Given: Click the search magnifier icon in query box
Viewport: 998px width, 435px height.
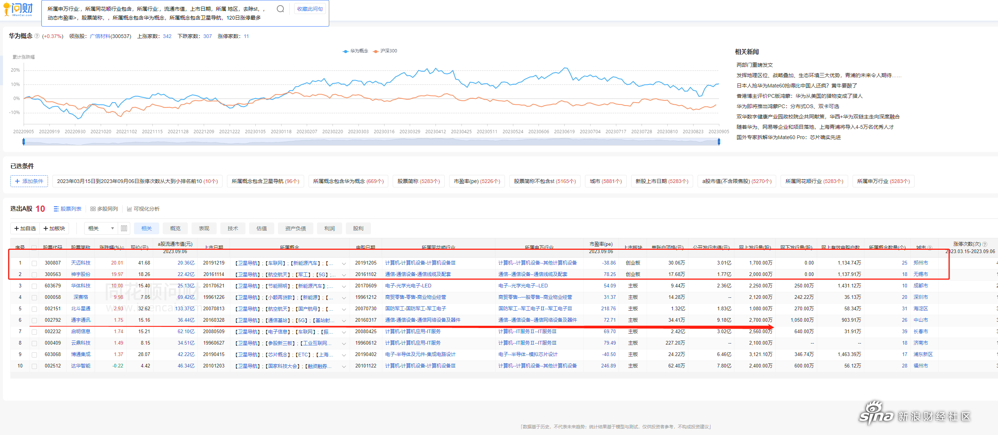Looking at the screenshot, I should coord(280,9).
